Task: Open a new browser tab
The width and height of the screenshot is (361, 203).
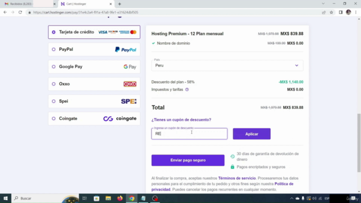Action: coord(120,4)
